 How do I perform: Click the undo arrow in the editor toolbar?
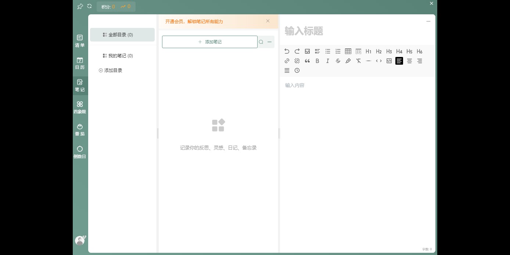point(287,51)
